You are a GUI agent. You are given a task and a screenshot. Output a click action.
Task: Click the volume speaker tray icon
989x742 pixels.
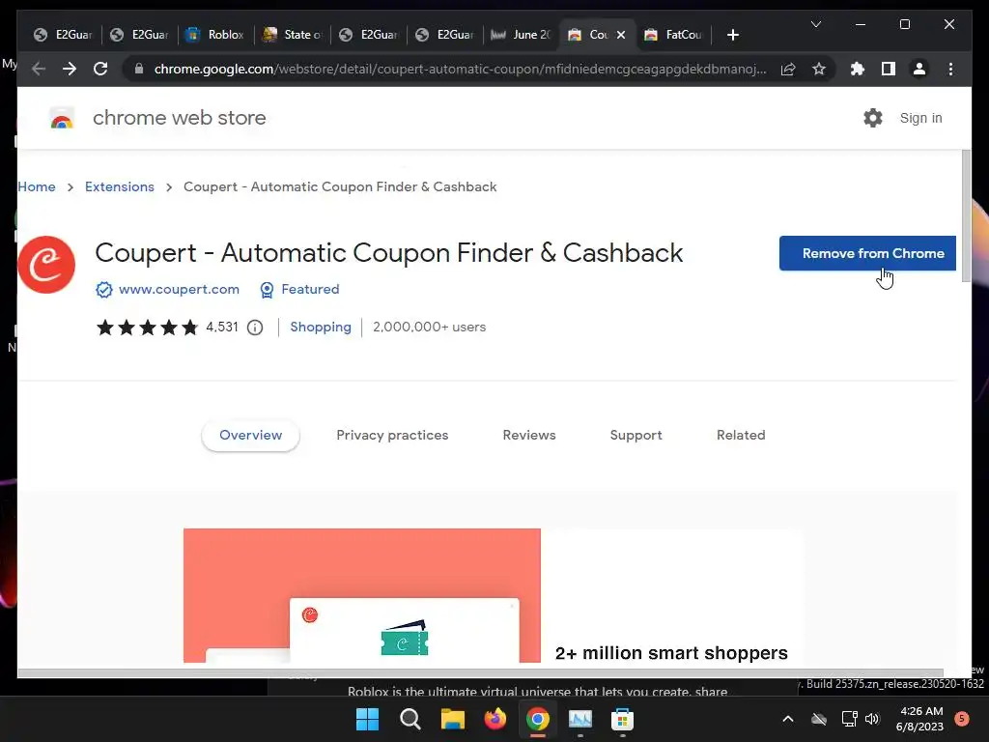pos(872,719)
